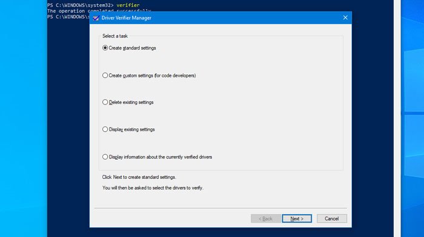Click 'Click Next to create standard settings.' text
The height and width of the screenshot is (237, 424).
pyautogui.click(x=139, y=177)
